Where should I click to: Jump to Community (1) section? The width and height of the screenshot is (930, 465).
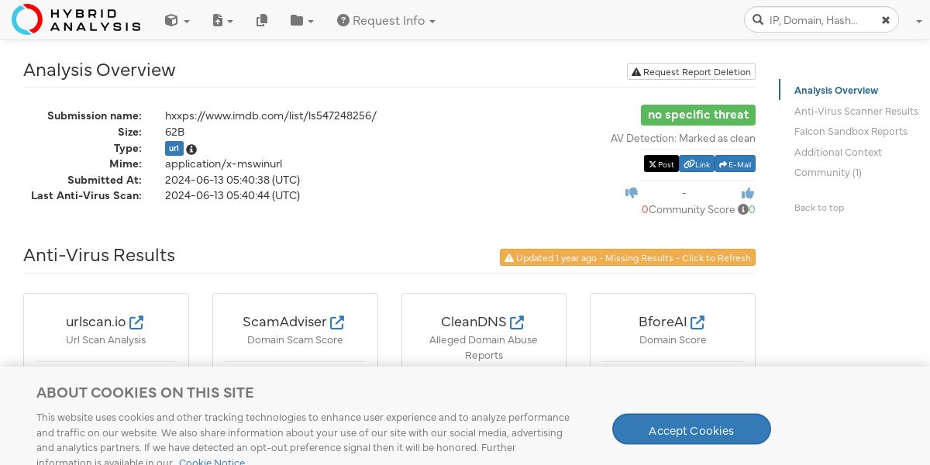pyautogui.click(x=828, y=173)
